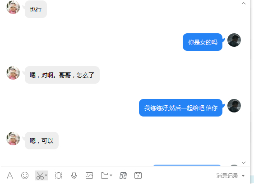Send a window shake
The width and height of the screenshot is (254, 184).
coord(59,175)
